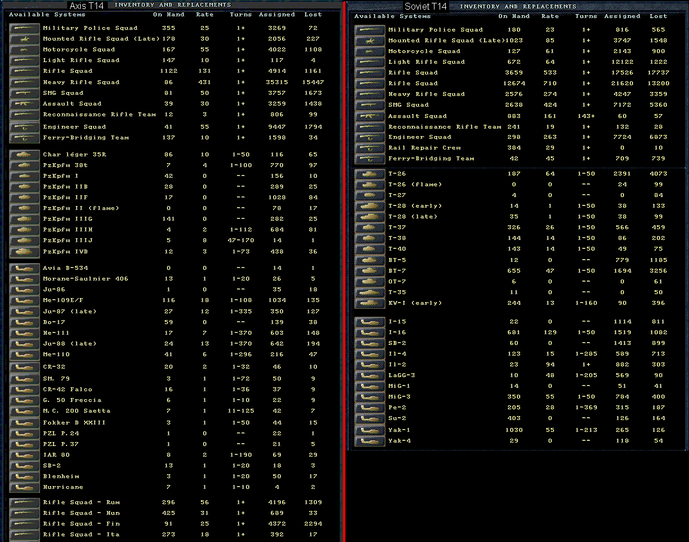This screenshot has height=542, width=689.
Task: Click 'G. 50 Freccia' row name
Action: [72, 400]
